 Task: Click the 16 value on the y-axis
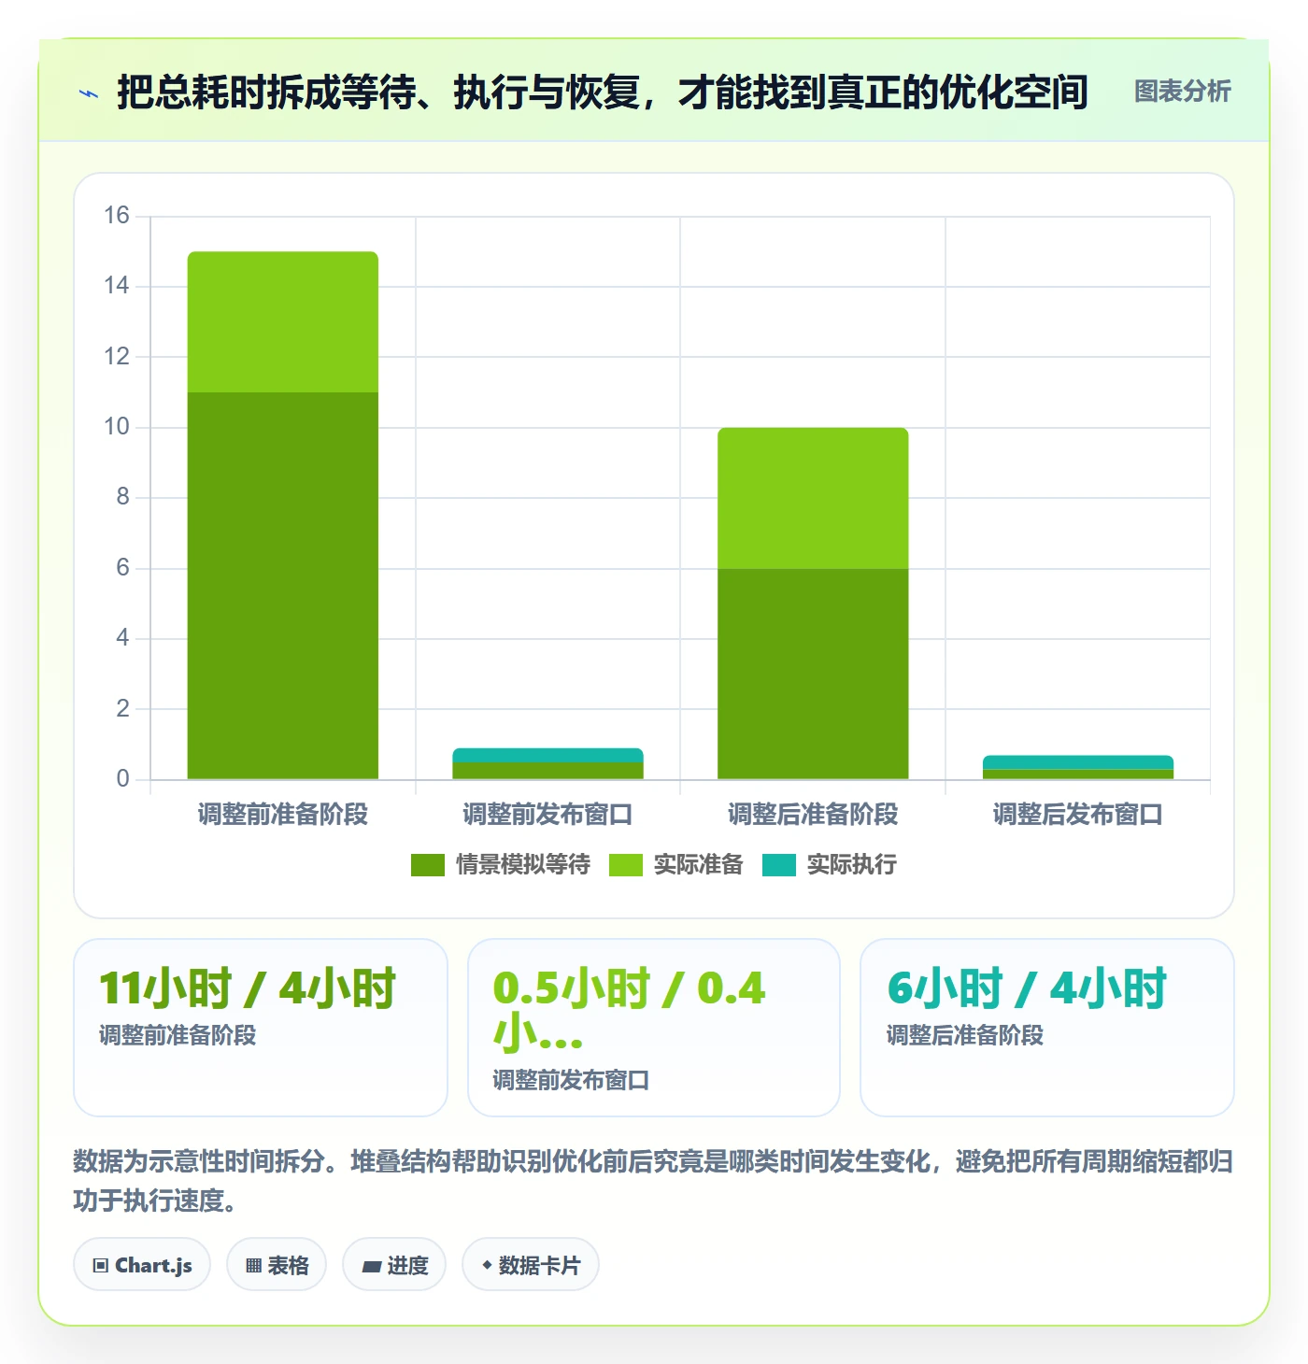(x=117, y=216)
